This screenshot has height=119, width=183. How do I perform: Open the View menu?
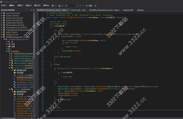pyautogui.click(x=20, y=5)
